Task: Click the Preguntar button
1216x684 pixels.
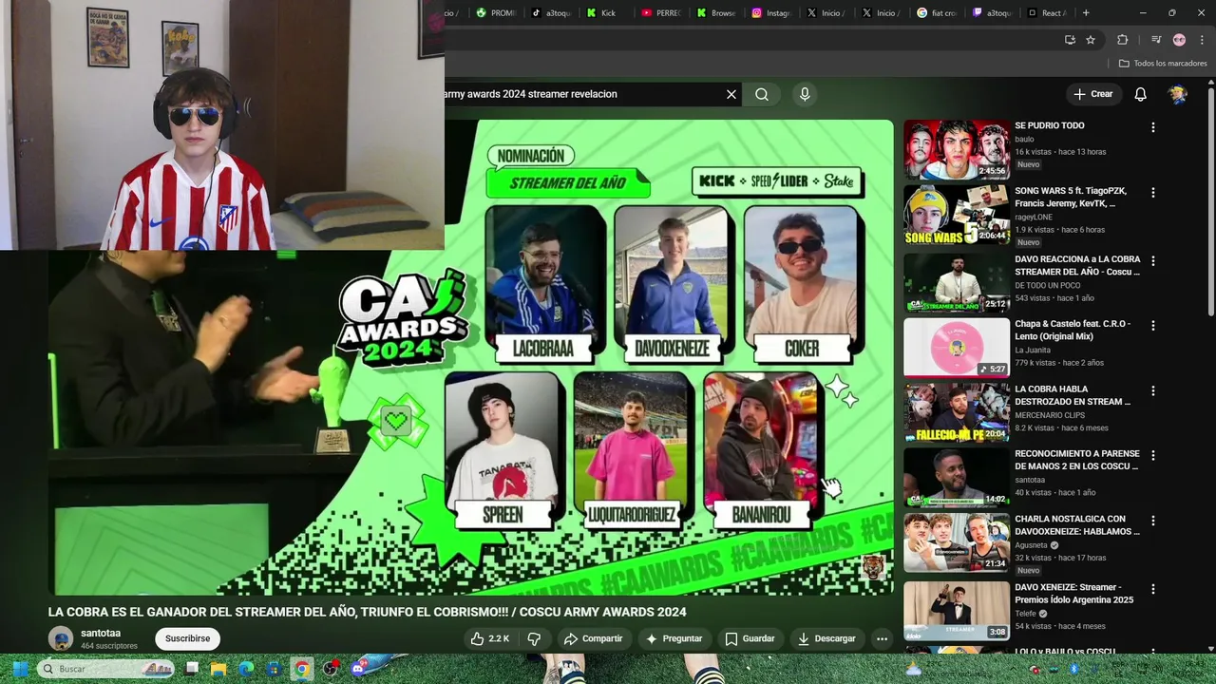Action: point(674,638)
